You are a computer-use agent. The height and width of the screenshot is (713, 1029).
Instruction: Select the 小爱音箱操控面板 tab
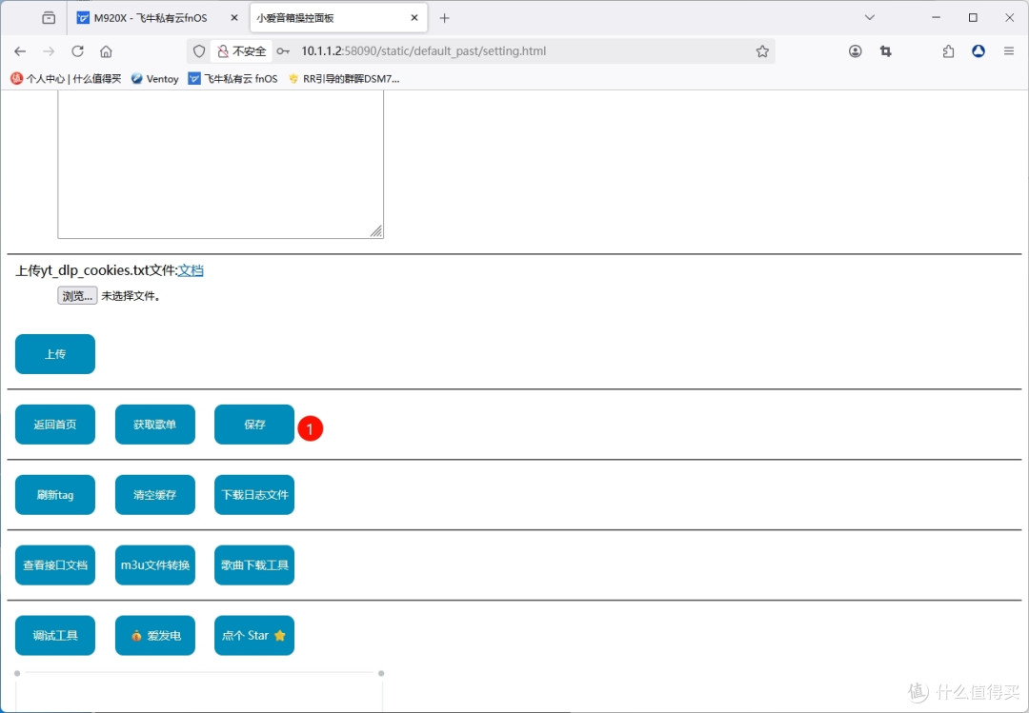coord(338,18)
